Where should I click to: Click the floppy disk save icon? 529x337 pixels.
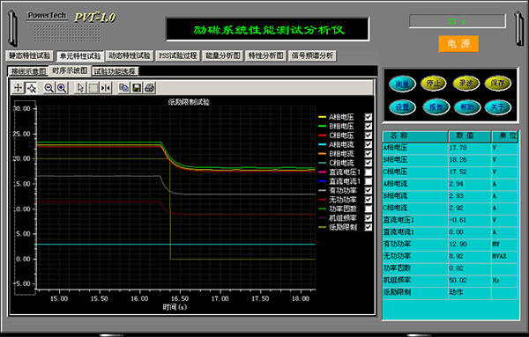tap(137, 88)
